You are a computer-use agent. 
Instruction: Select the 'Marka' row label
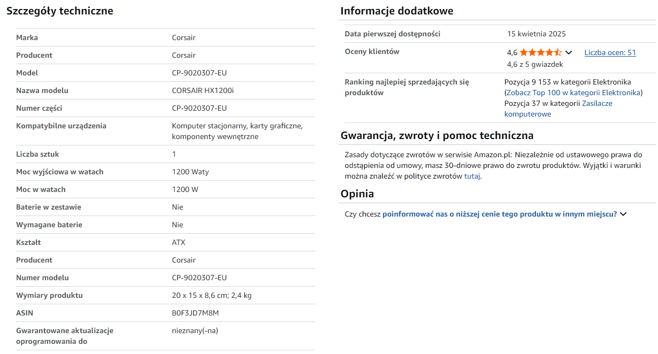pos(27,37)
